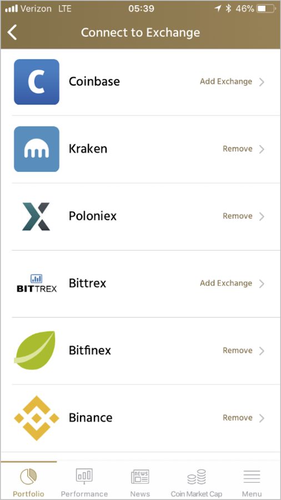Go to the Coin Market Cap tab
Viewport: 281px width, 500px height.
click(196, 481)
